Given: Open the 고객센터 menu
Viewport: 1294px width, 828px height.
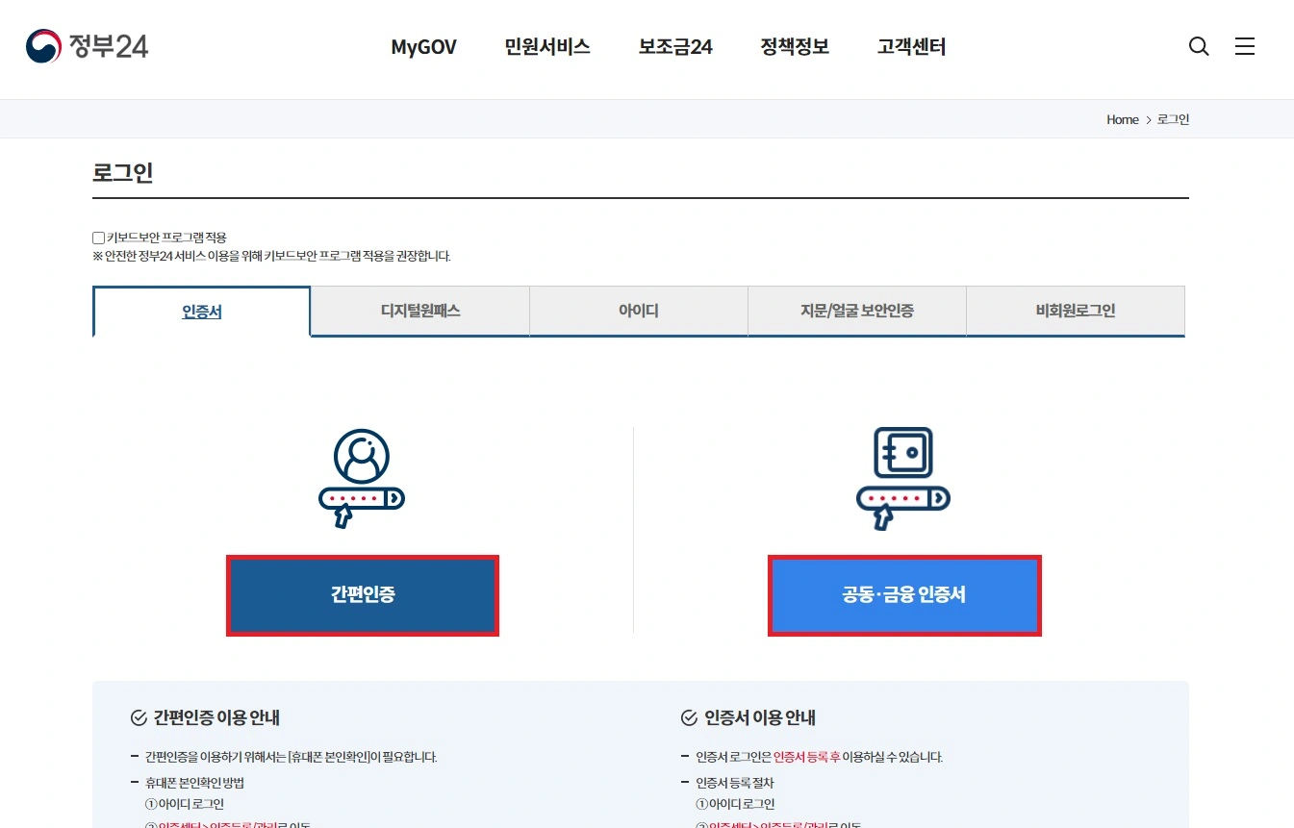Looking at the screenshot, I should [910, 46].
